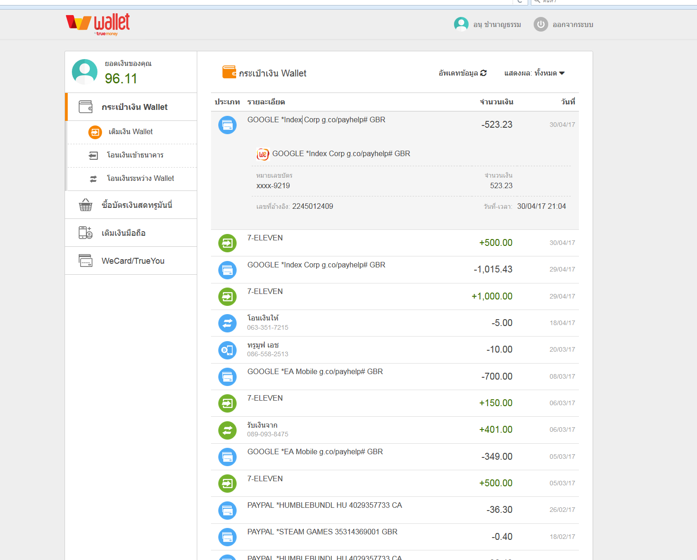Click mobile top-up icon of the -10.00 transaction

(x=227, y=350)
